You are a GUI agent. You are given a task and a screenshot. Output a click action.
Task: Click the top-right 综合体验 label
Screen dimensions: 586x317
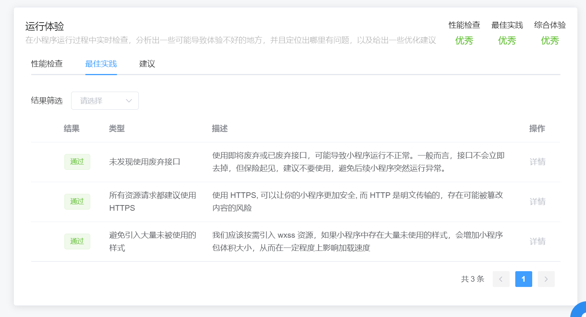[550, 25]
